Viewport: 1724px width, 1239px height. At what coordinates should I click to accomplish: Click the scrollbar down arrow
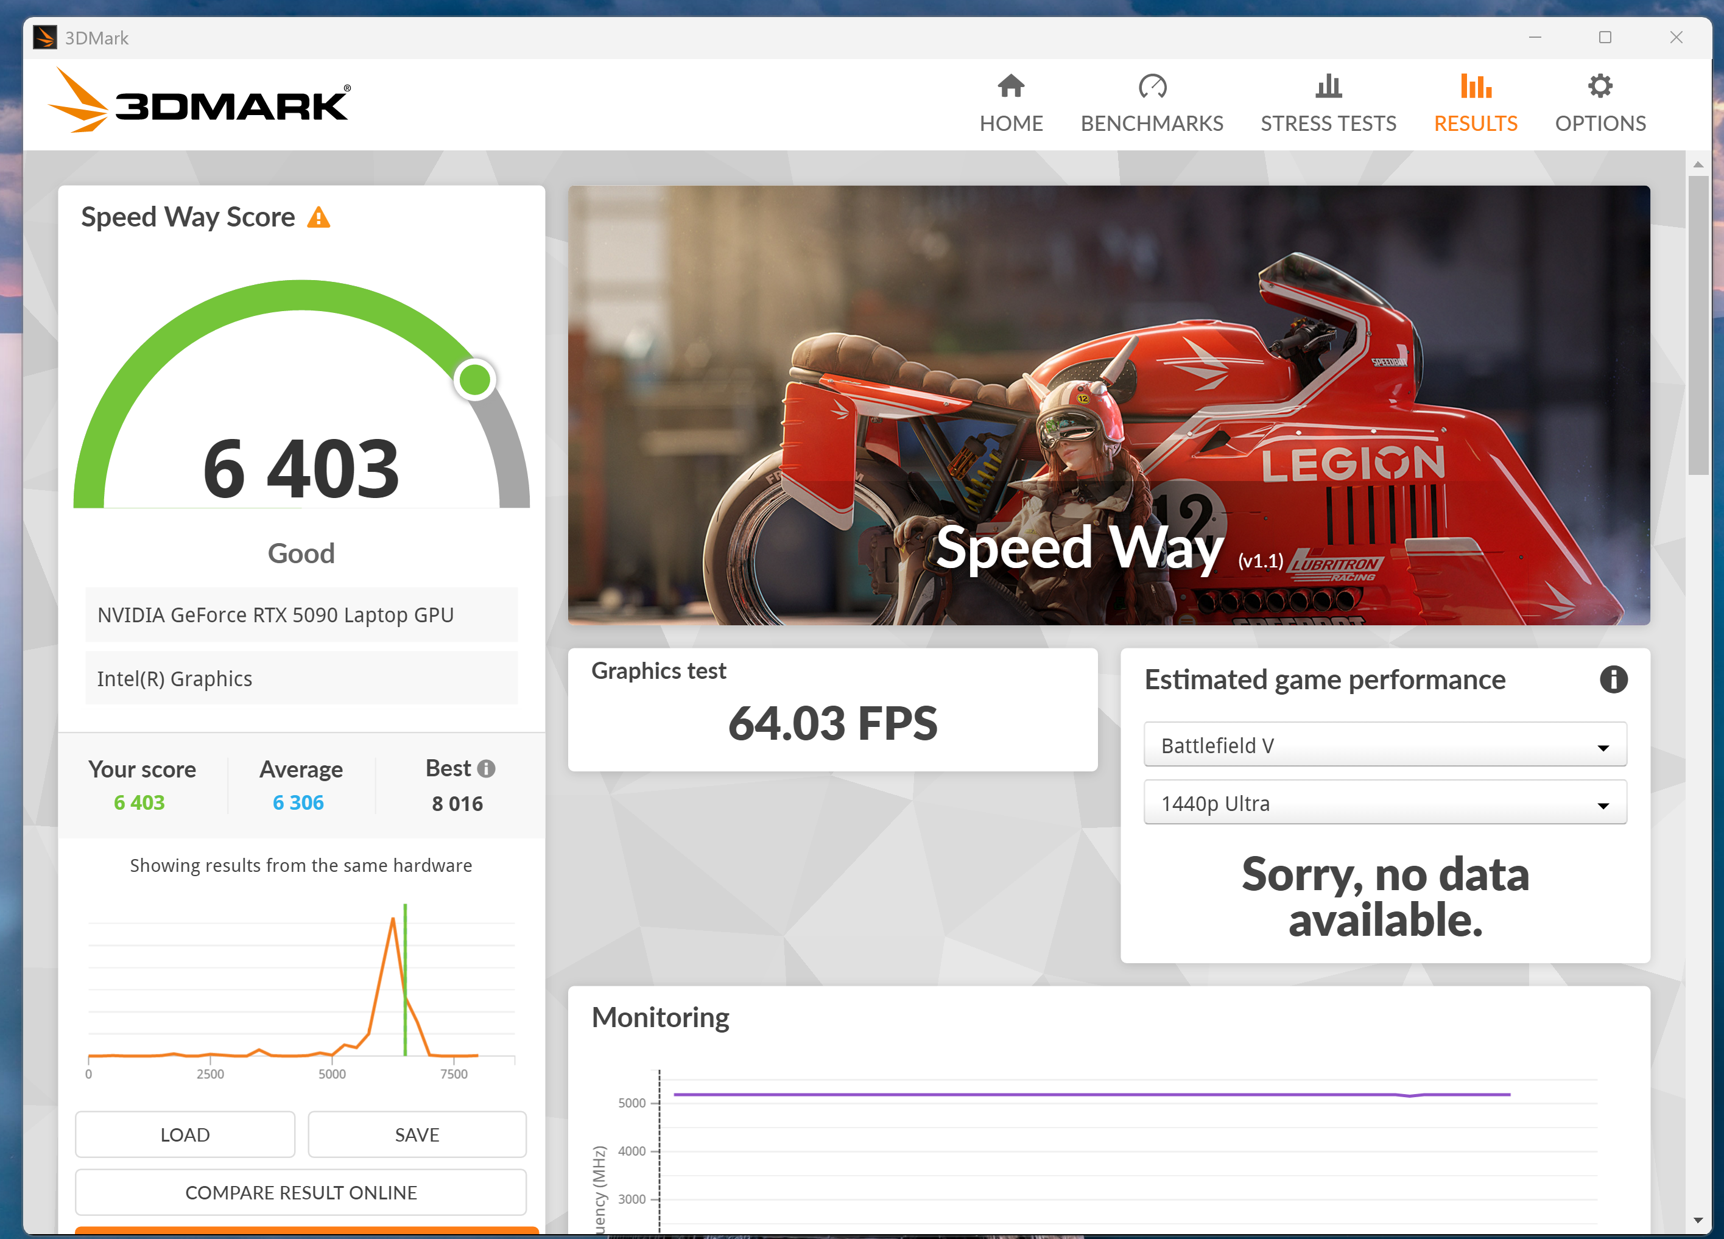pos(1698,1221)
